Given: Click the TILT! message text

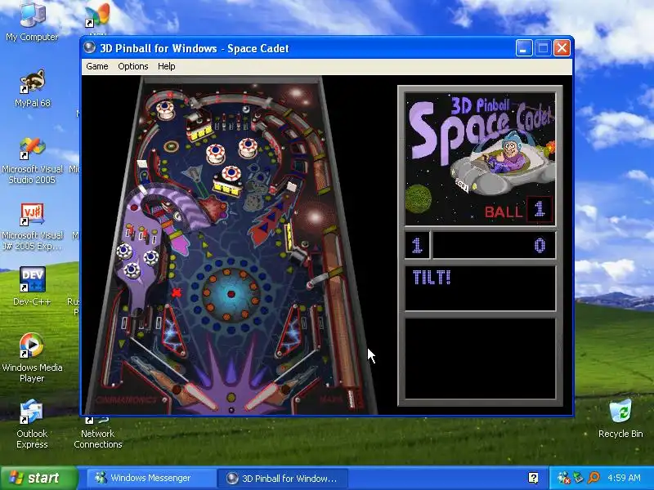Looking at the screenshot, I should [432, 278].
